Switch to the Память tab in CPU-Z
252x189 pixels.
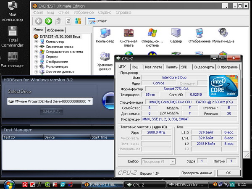[x=171, y=67]
